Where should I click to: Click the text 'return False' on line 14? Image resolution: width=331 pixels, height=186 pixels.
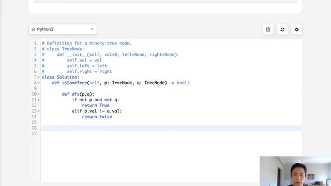[x=97, y=117]
